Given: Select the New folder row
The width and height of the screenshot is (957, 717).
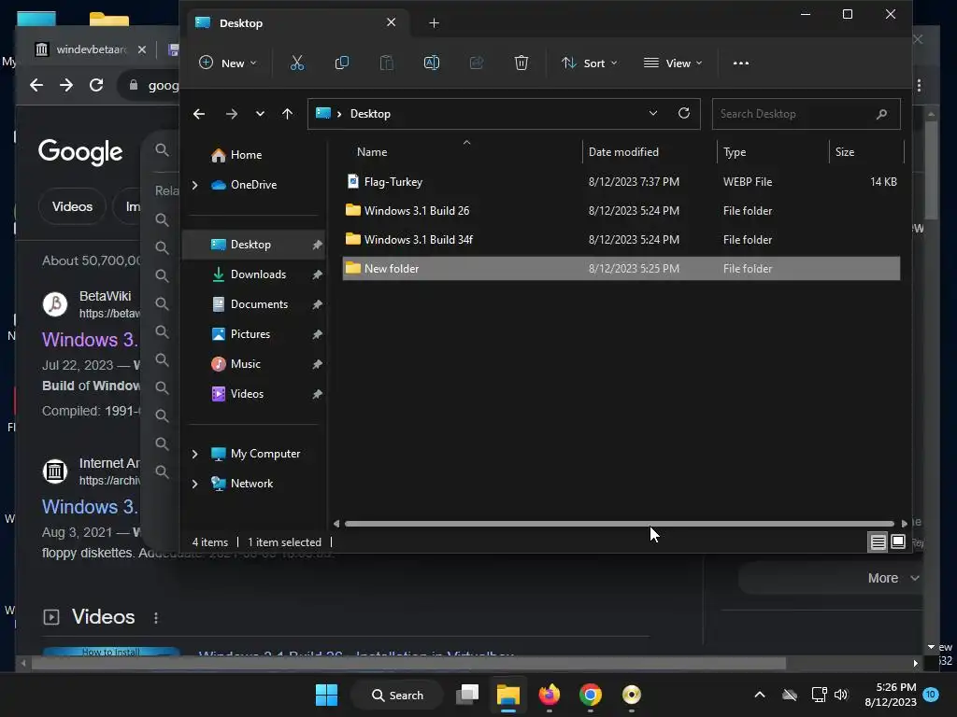Looking at the screenshot, I should pyautogui.click(x=621, y=268).
